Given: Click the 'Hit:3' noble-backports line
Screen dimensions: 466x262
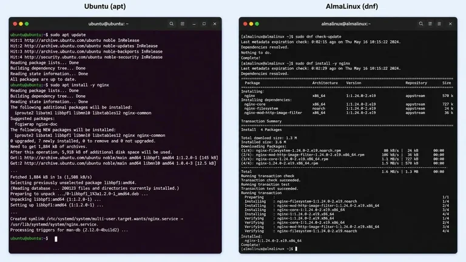Looking at the screenshot, I should 86,52.
